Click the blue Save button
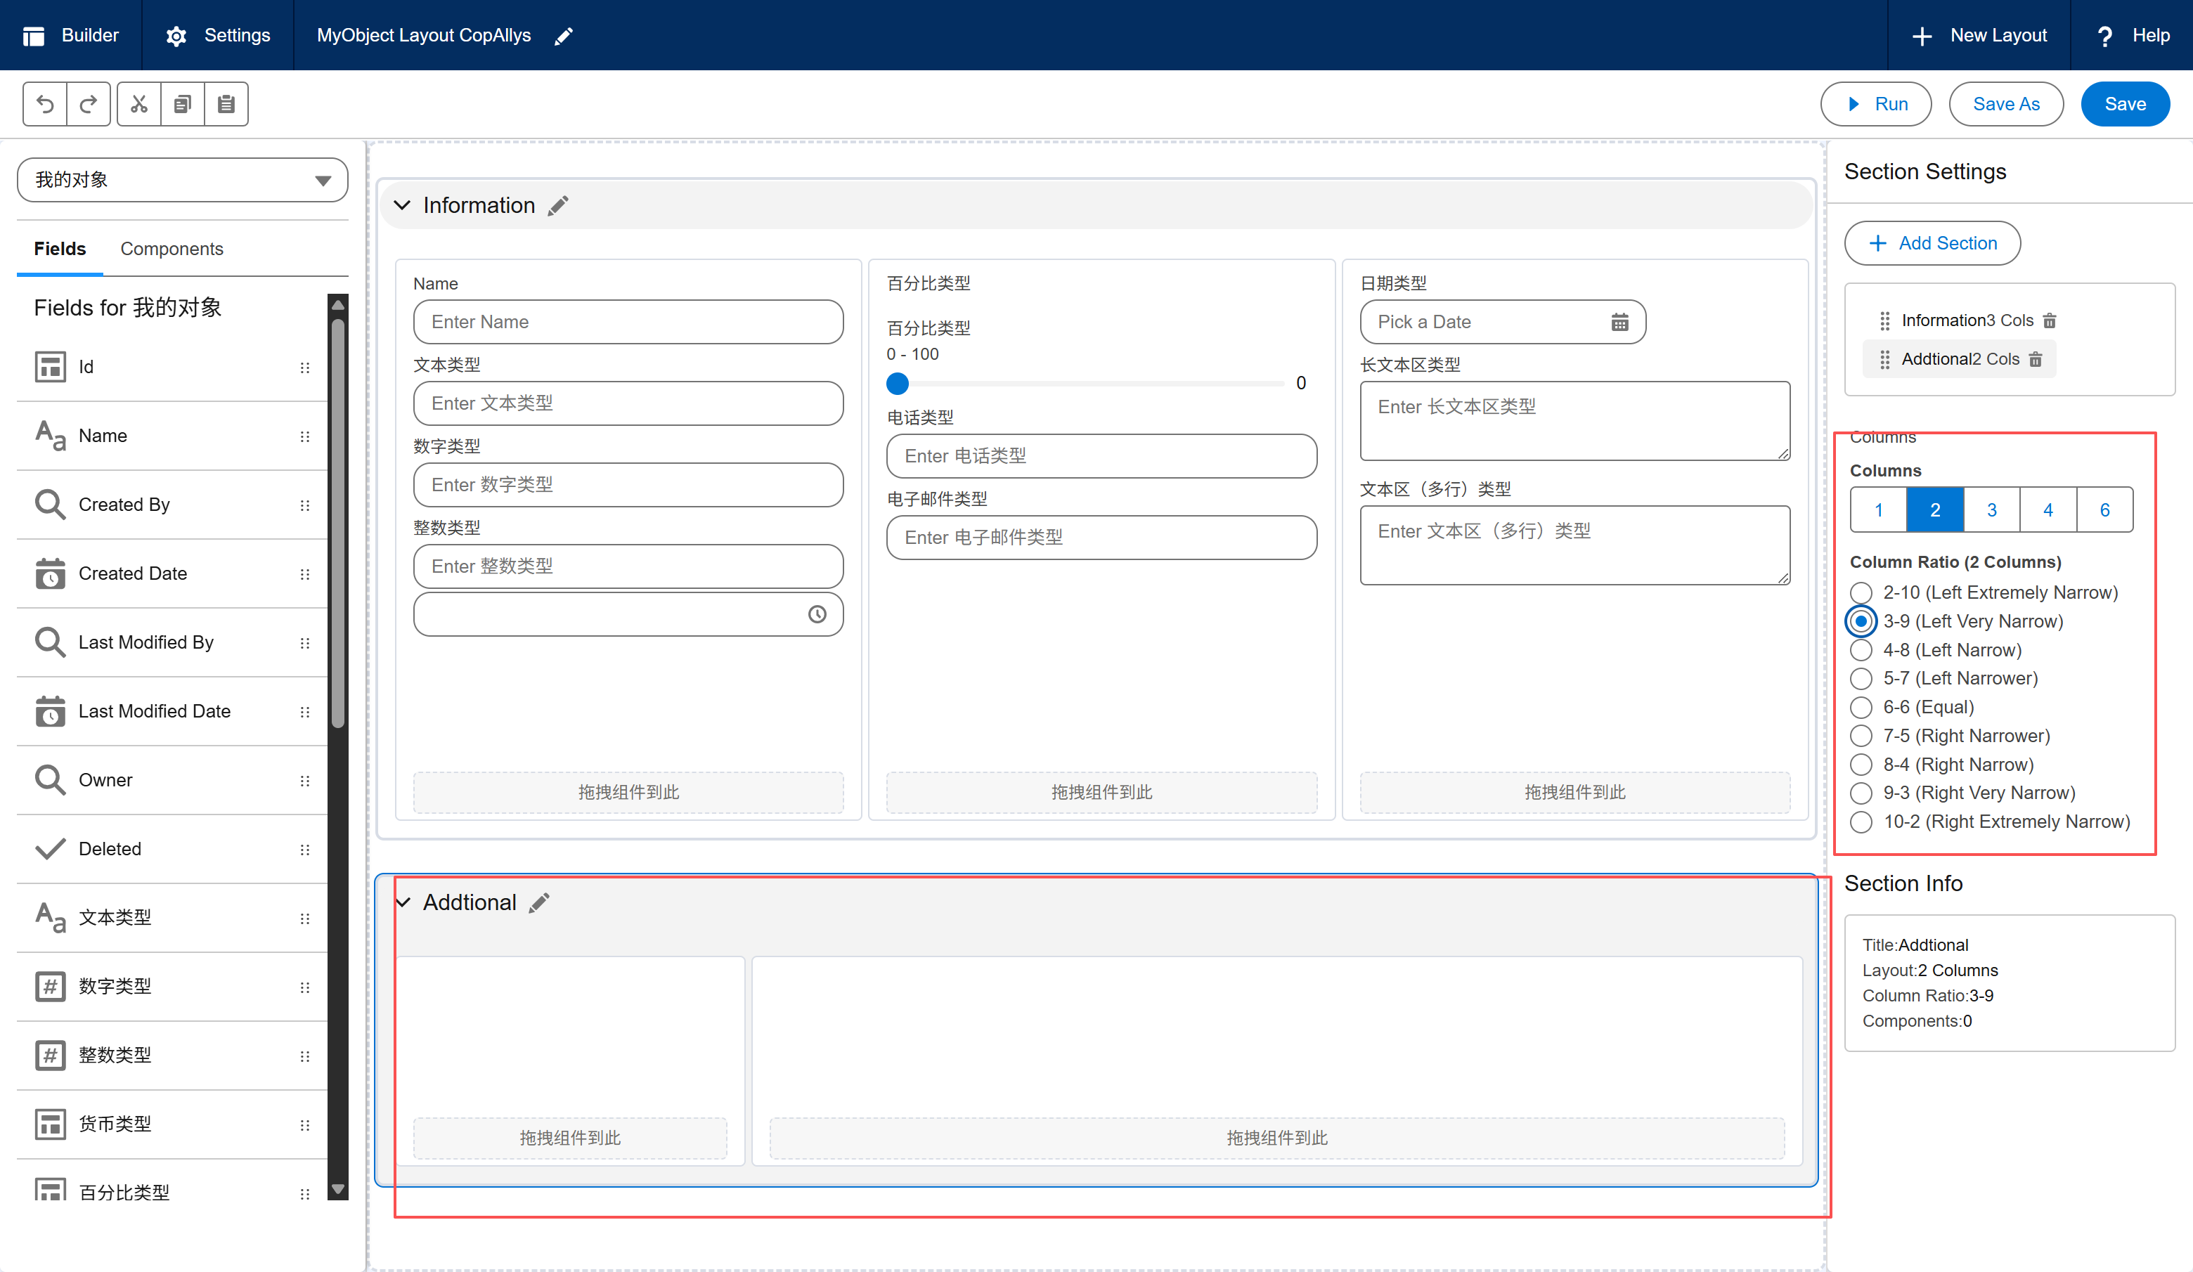This screenshot has height=1272, width=2193. tap(2125, 105)
